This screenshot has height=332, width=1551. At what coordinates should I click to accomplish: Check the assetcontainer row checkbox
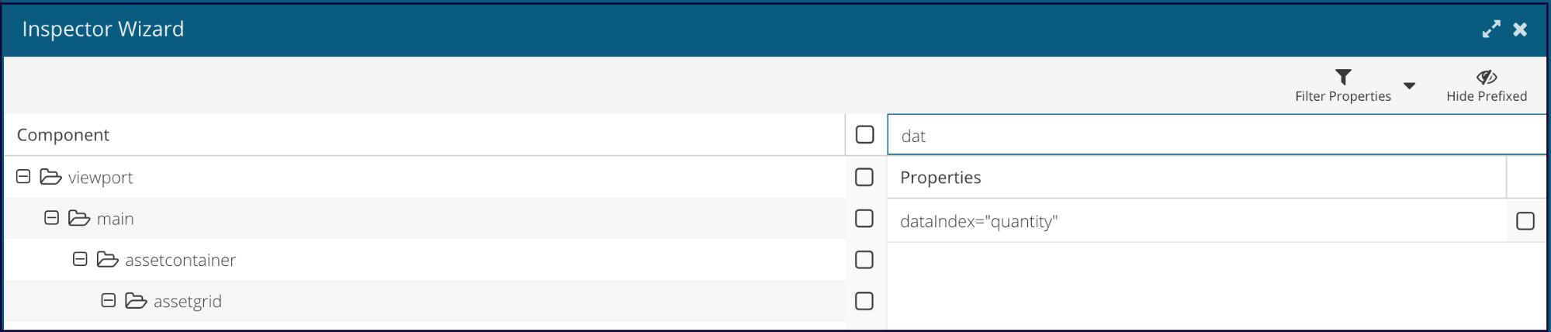pos(864,259)
